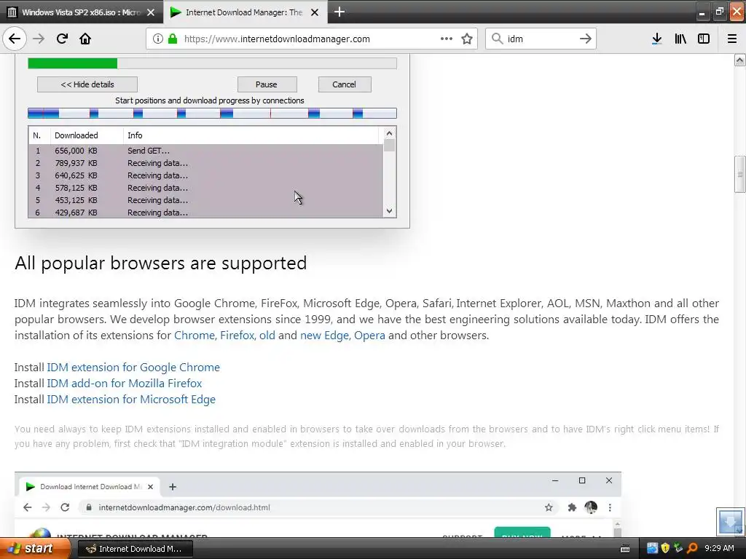Open the browser home page
Screen dimensions: 746x559
85,39
